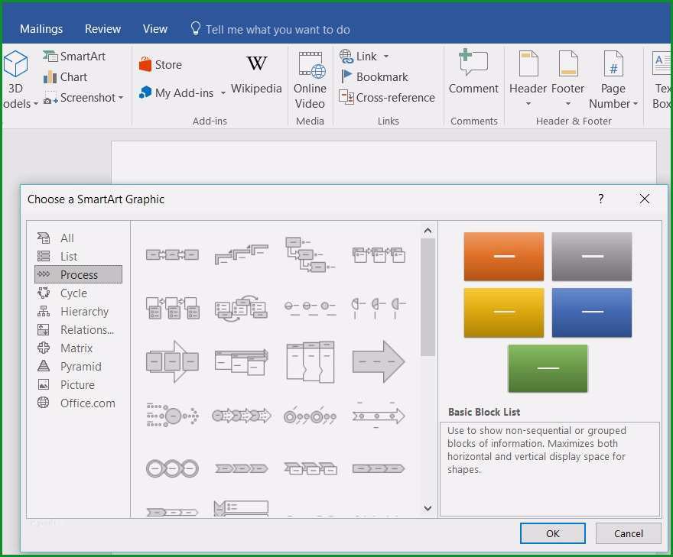Open the Footer dropdown
Screen dimensions: 673x557
[567, 79]
